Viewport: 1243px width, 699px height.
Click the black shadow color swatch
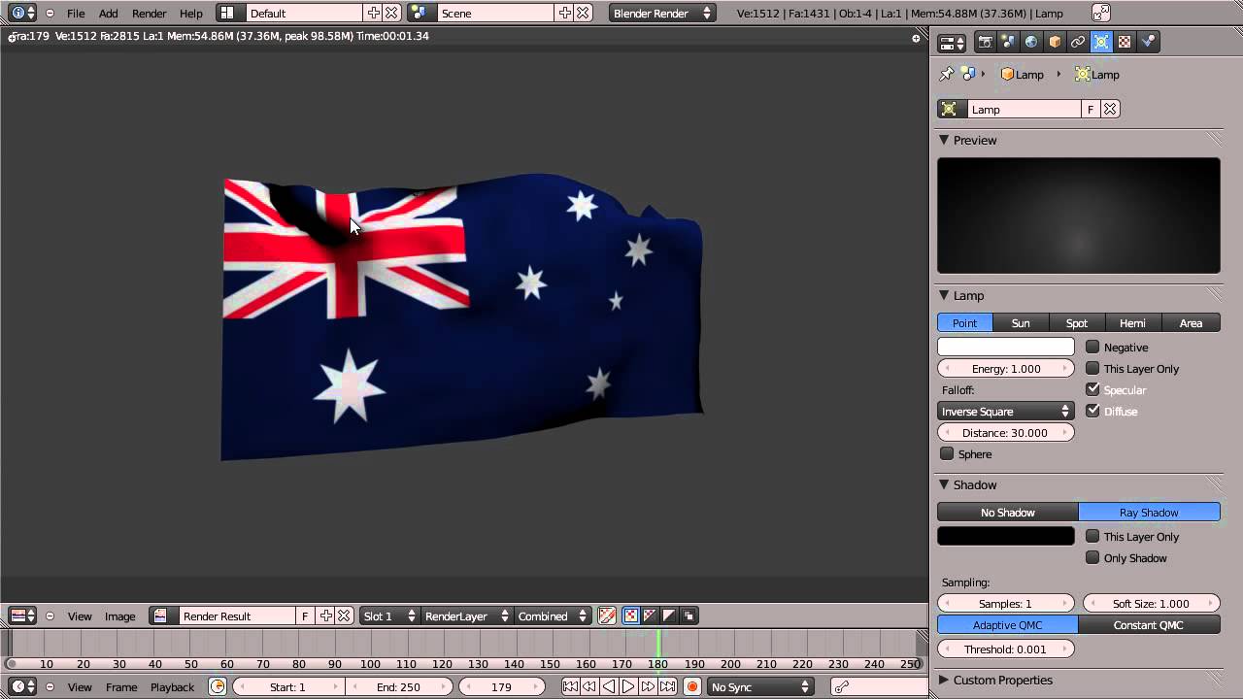pos(1006,536)
